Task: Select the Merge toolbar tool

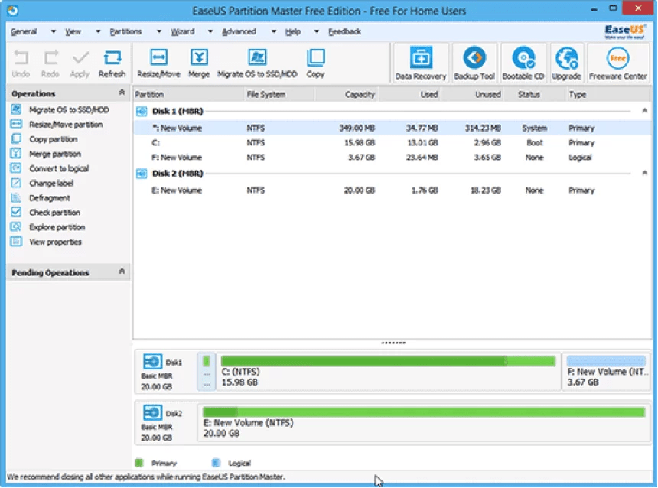Action: point(199,63)
